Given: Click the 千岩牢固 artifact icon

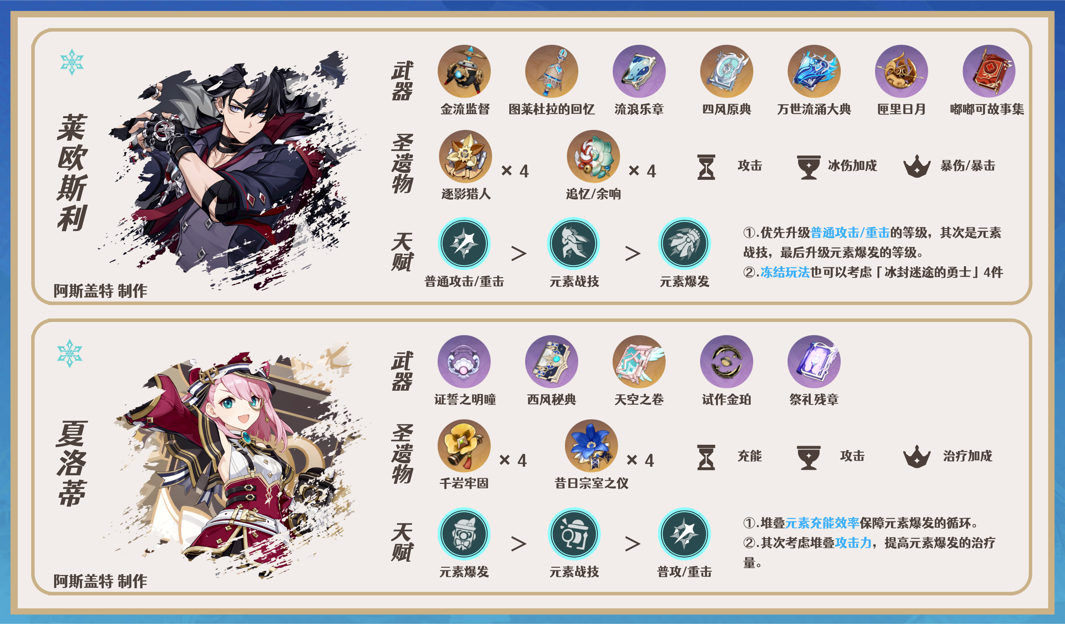Looking at the screenshot, I should (464, 446).
